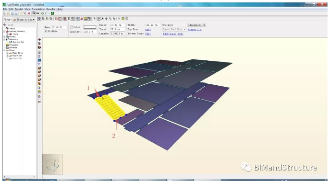
Task: Open the Speed Modifier dropdown
Action: point(174,29)
